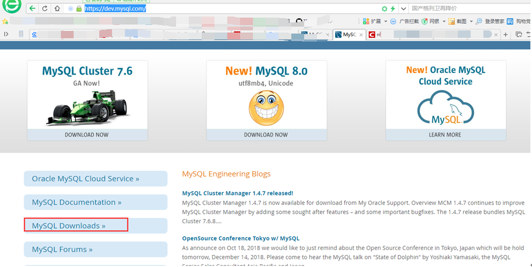This screenshot has width=532, height=267.
Task: Click DOWNLOAD NOW under MySQL 8.0
Action: click(x=266, y=134)
